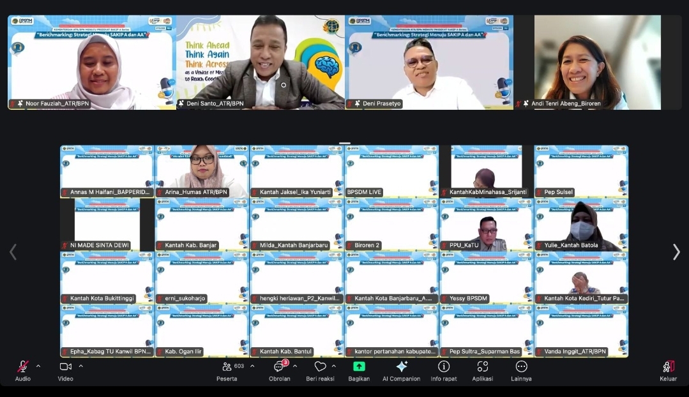Open the Lainnya more options menu
This screenshot has height=397, width=689.
(x=521, y=367)
